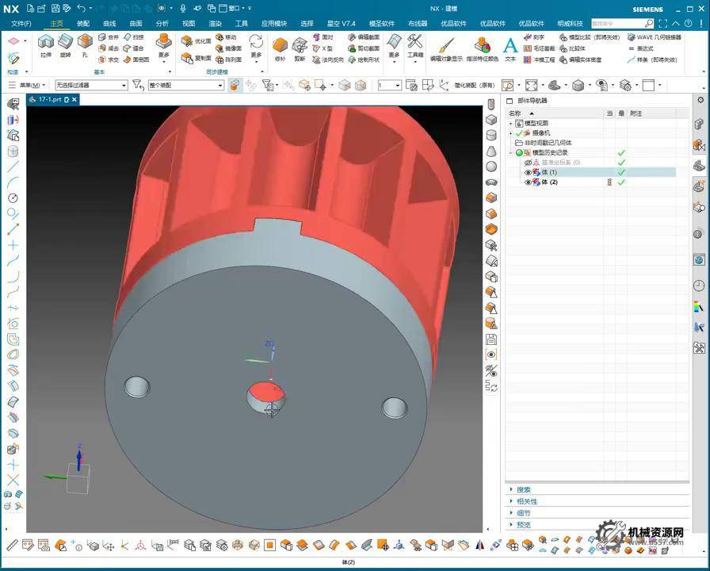Toggle visibility eye of 体 (1)
Screen dimensions: 710x571
(x=528, y=172)
